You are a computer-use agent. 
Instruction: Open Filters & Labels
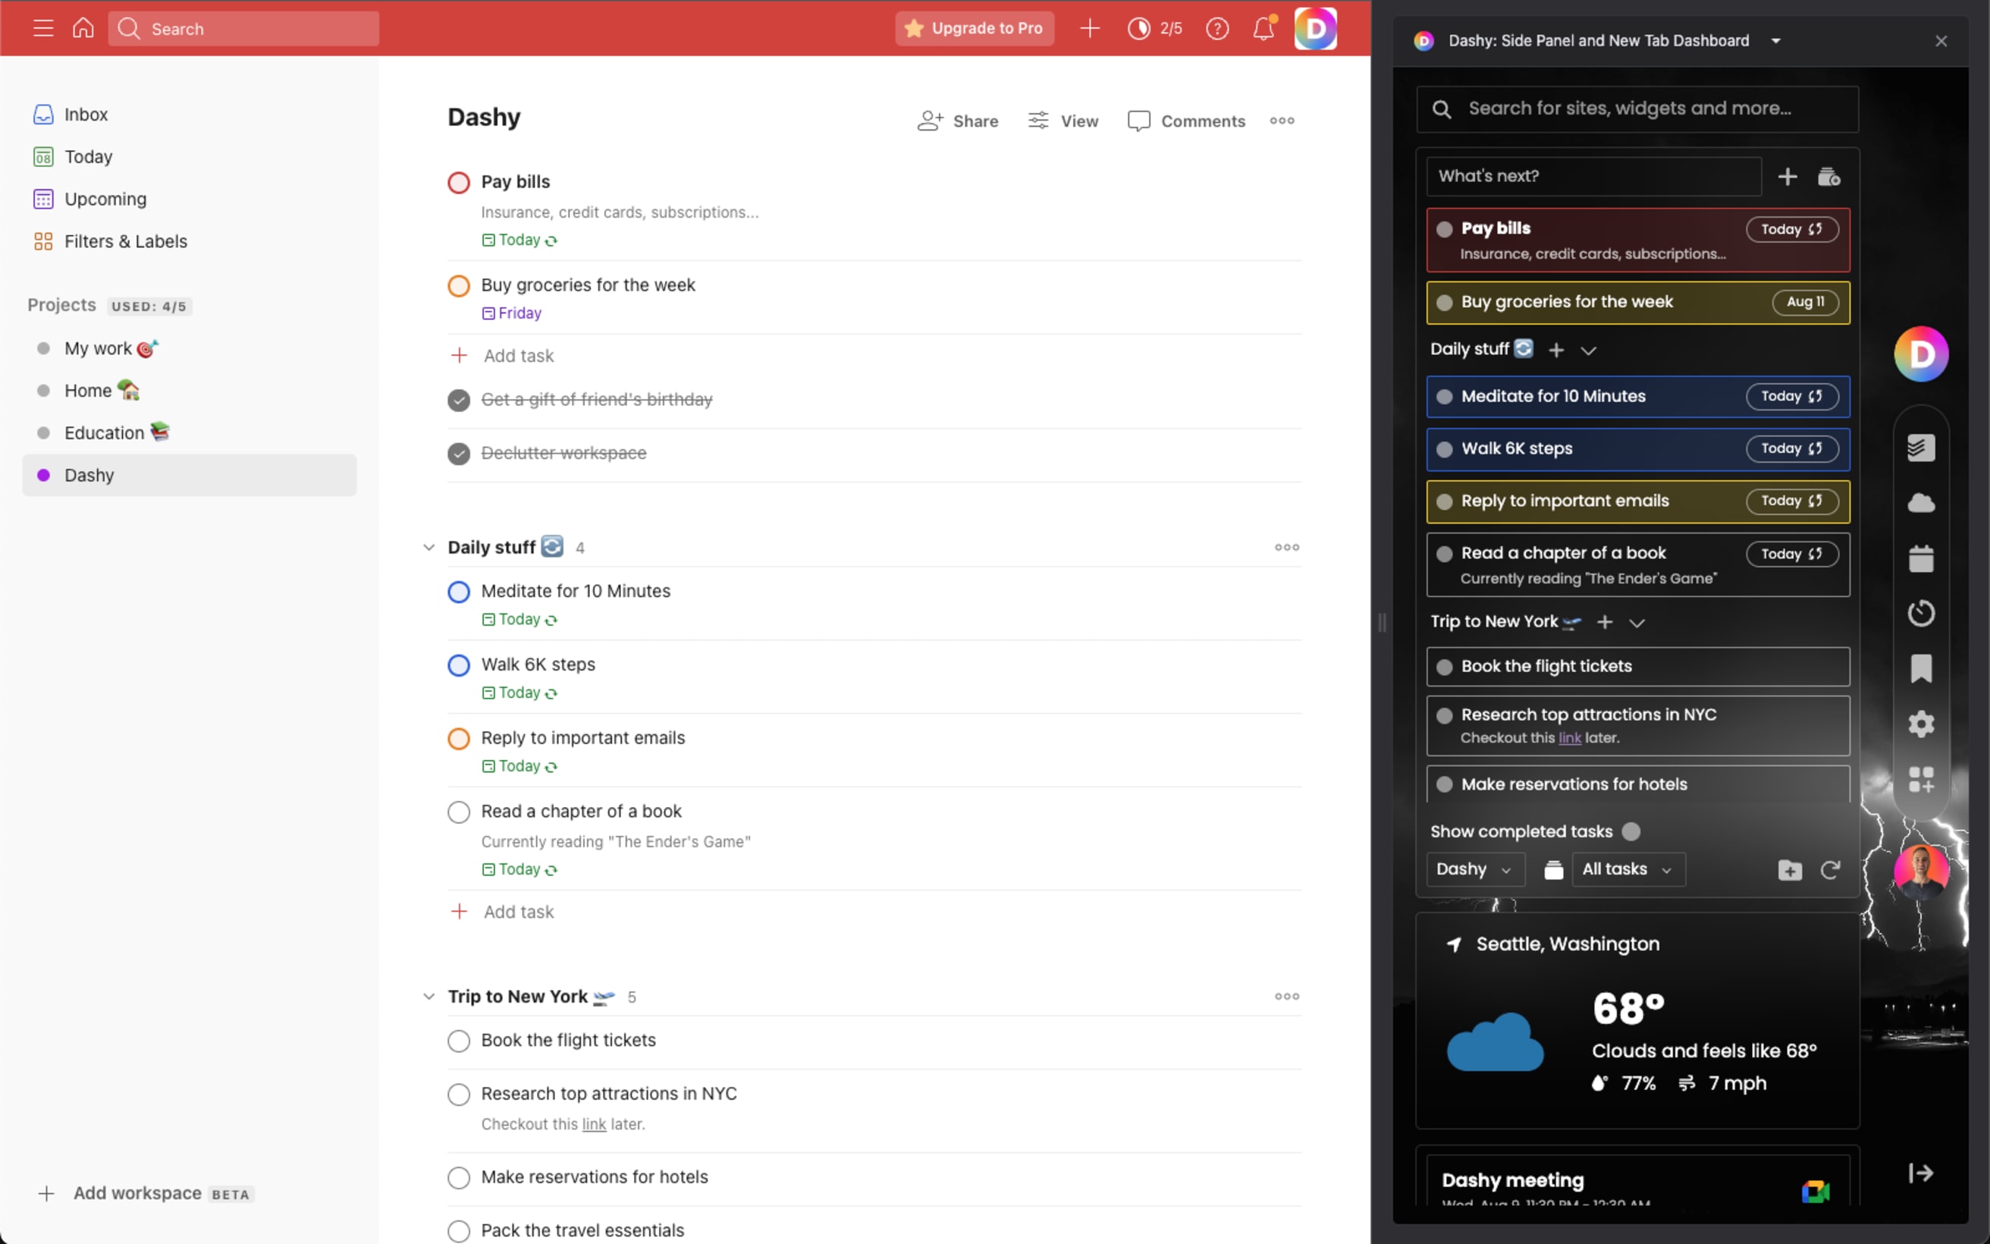click(109, 241)
